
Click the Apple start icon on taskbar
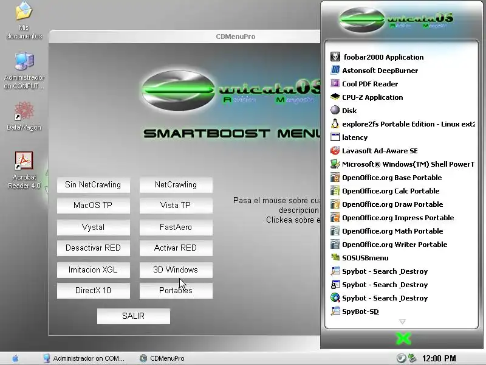click(15, 358)
